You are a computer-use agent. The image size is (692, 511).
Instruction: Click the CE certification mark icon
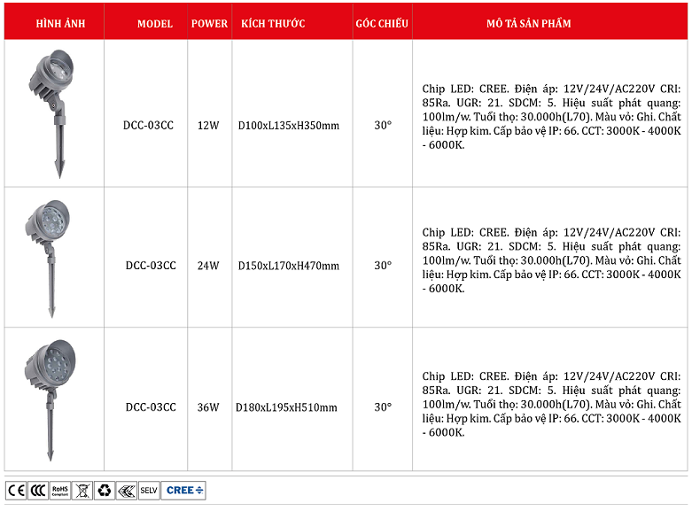pyautogui.click(x=16, y=491)
